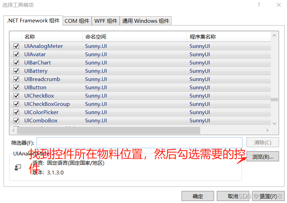
Task: Click the 清除(C) button
Action: pyautogui.click(x=263, y=142)
